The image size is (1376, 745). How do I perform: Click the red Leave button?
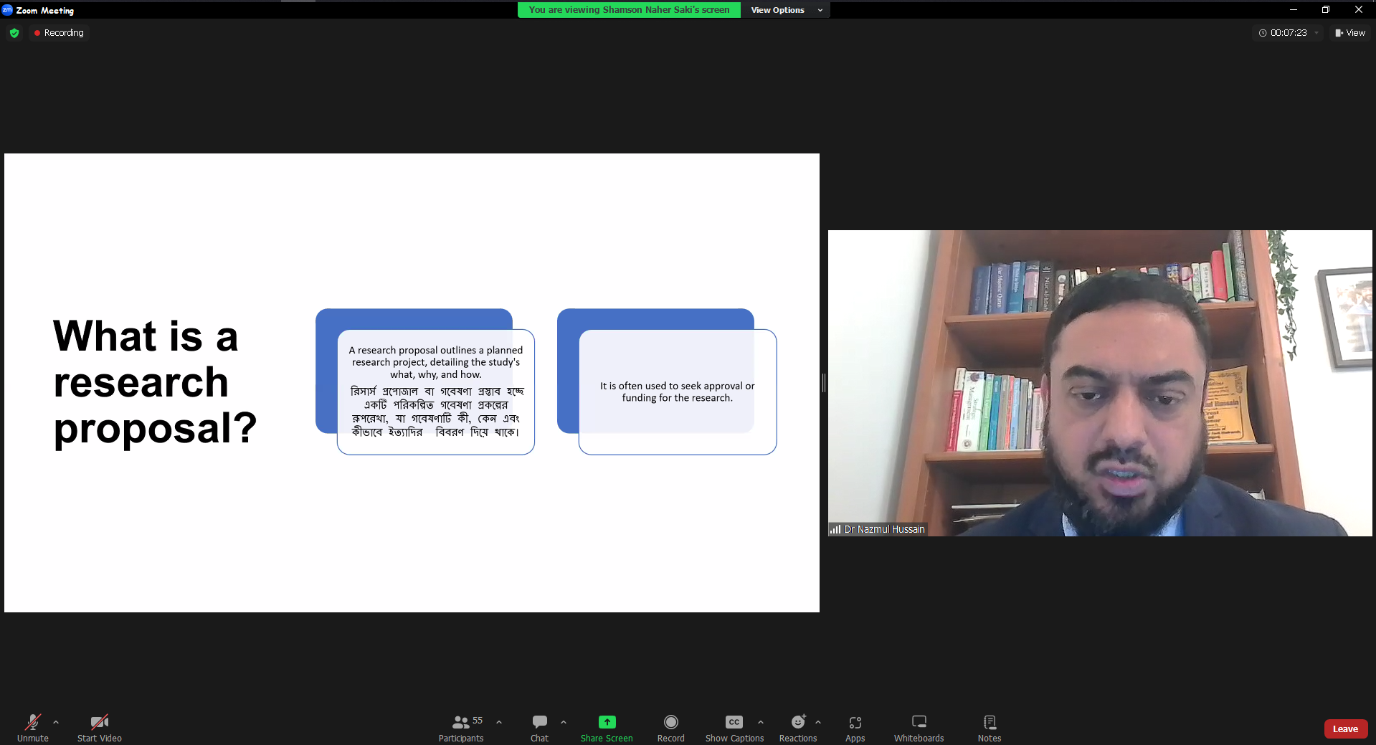[1345, 729]
